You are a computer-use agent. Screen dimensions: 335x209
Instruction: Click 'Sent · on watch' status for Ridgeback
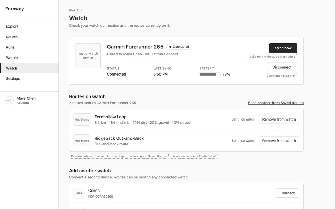point(243,141)
